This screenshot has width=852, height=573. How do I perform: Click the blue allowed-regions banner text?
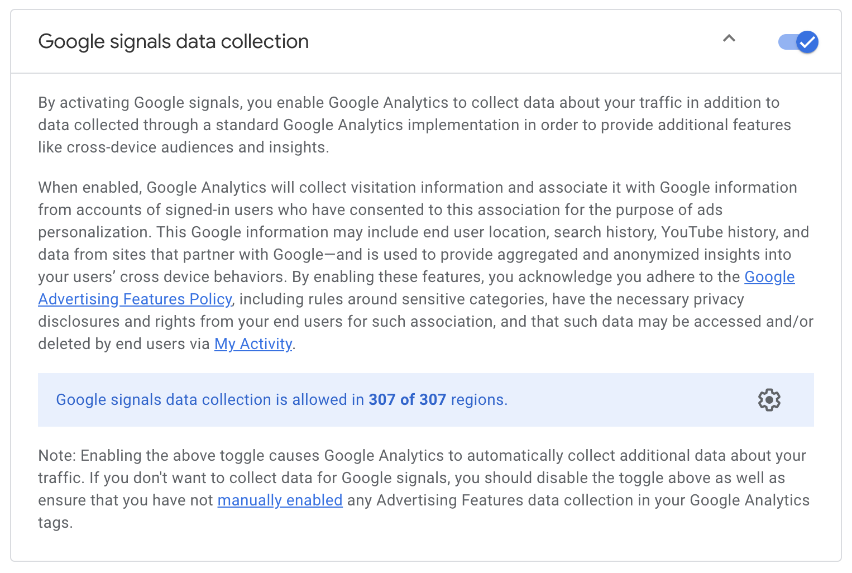point(281,400)
